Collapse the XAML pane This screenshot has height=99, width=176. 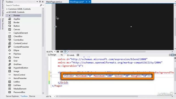(175, 55)
